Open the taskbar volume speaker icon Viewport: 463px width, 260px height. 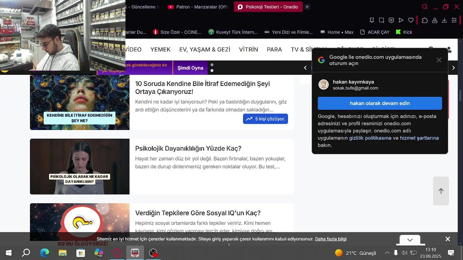click(404, 253)
